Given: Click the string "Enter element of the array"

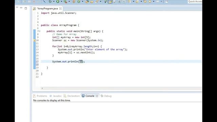Looking at the screenshot, I should coord(105,49).
